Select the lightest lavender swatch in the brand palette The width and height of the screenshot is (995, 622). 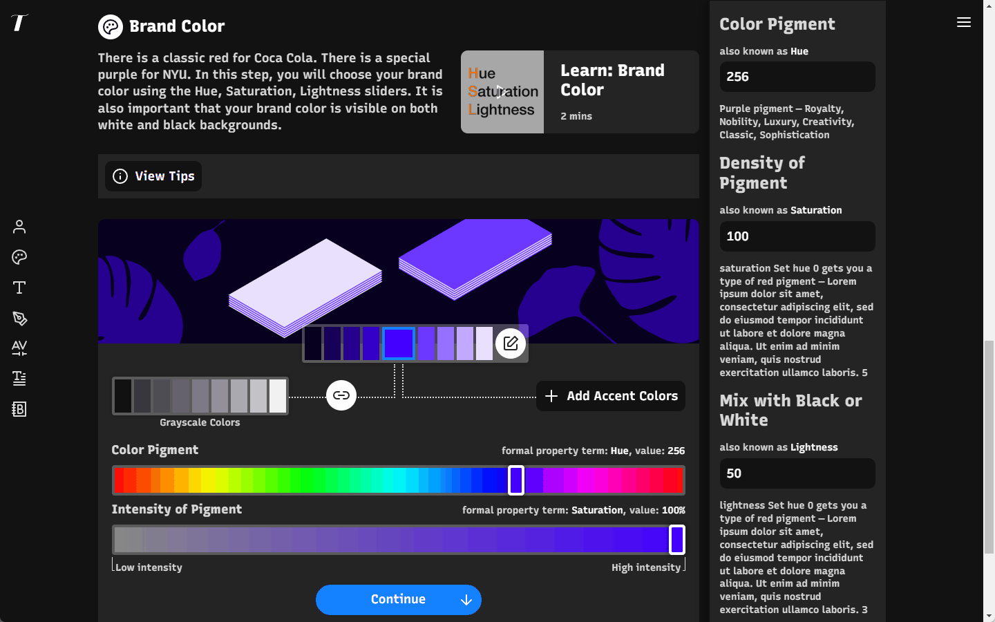[x=484, y=343]
